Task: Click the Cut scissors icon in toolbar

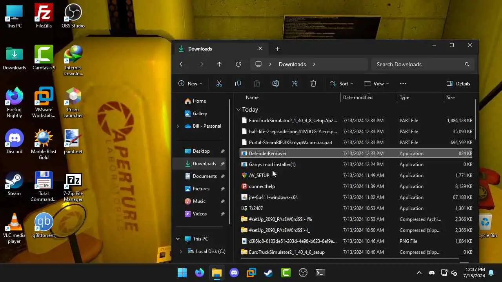Action: click(219, 83)
